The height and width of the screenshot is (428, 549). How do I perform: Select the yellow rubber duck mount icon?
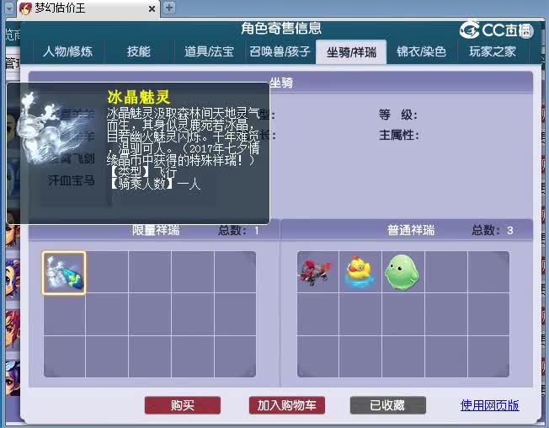[x=360, y=272]
